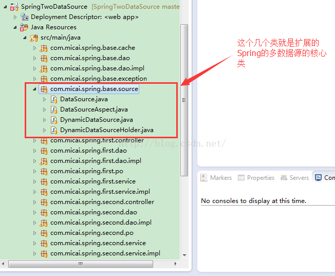Click the DataSource.java file icon
This screenshot has height=276, width=335.
[x=54, y=99]
